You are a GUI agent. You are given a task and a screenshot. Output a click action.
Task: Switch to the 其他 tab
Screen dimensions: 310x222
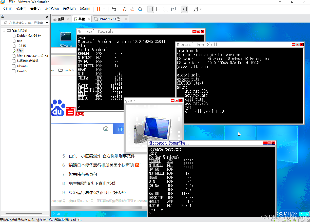[x=82, y=19]
